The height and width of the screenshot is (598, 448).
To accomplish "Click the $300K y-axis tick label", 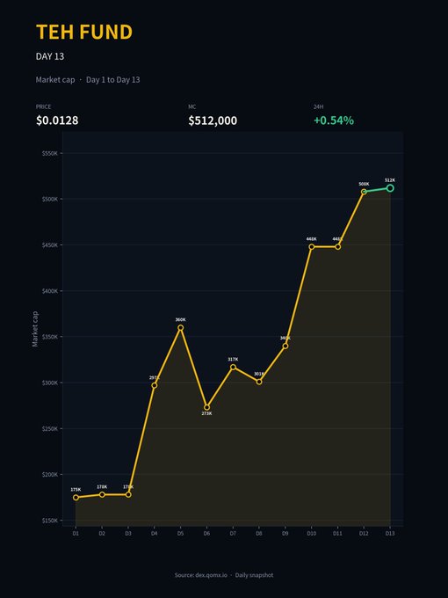I will point(50,383).
